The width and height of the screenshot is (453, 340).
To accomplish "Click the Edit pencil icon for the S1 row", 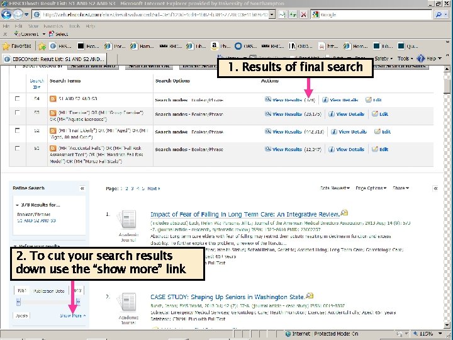I will pyautogui.click(x=375, y=149).
